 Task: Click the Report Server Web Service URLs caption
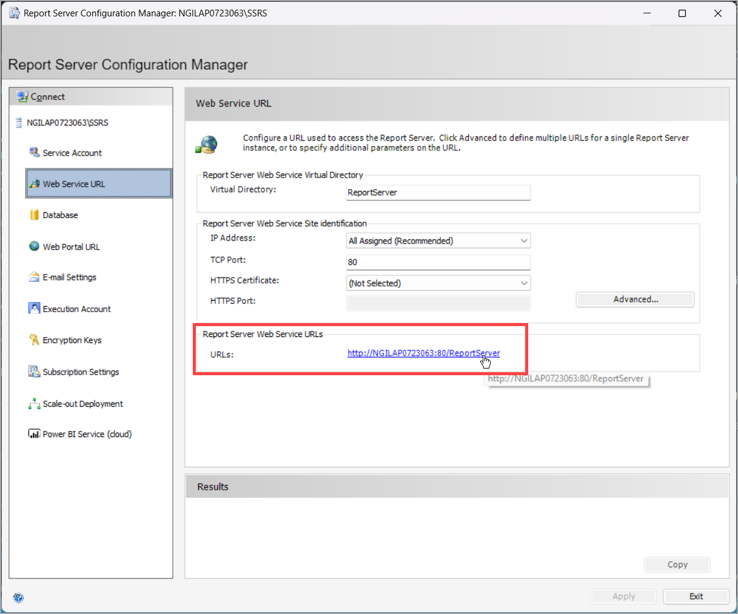[263, 335]
